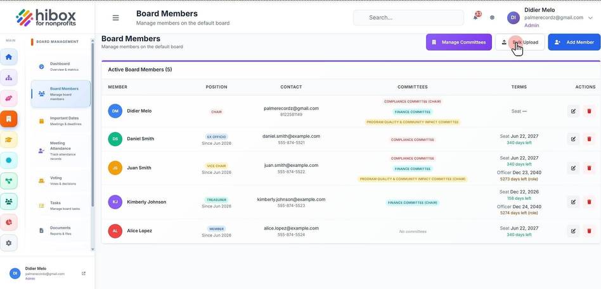Viewport: 601px width, 289px height.
Task: Click the Search input field
Action: tap(408, 18)
